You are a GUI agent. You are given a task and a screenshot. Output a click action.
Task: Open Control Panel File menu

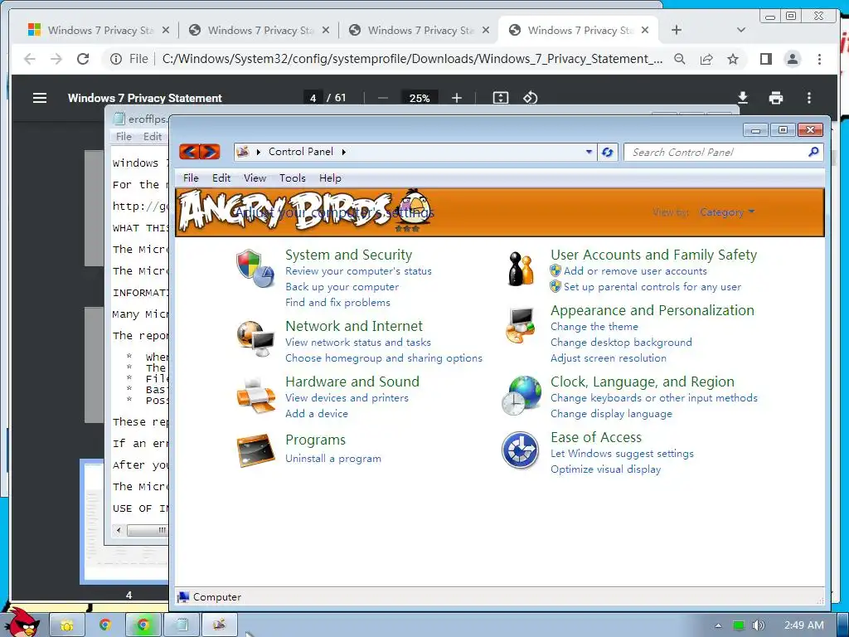pyautogui.click(x=191, y=178)
